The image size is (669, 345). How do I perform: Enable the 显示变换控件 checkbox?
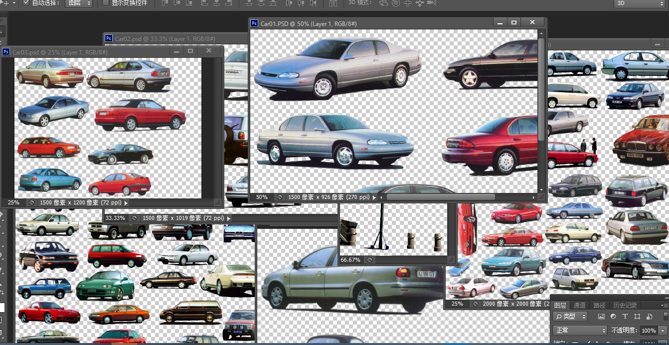tap(106, 3)
